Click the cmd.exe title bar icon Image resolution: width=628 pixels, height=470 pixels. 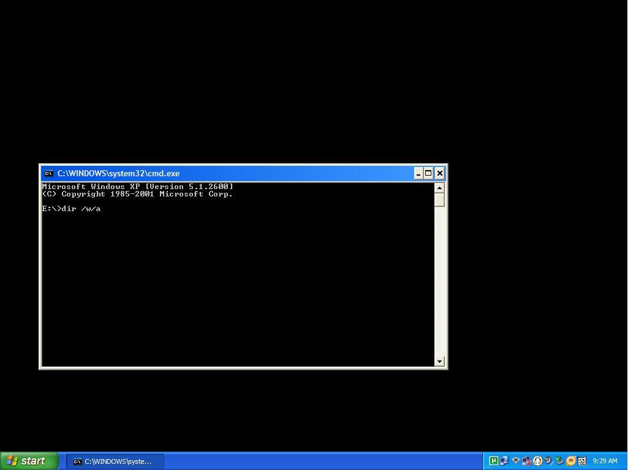48,173
